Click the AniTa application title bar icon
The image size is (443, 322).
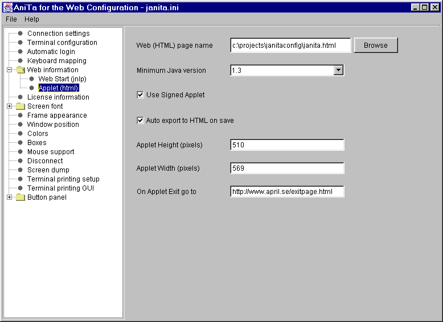coord(8,7)
